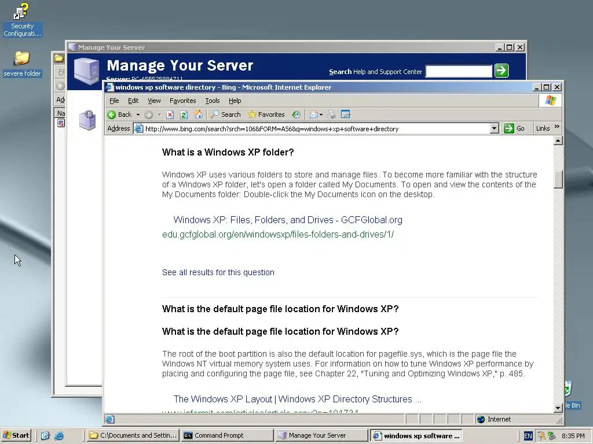
Task: Open the File menu in Internet Explorer
Action: click(x=114, y=101)
